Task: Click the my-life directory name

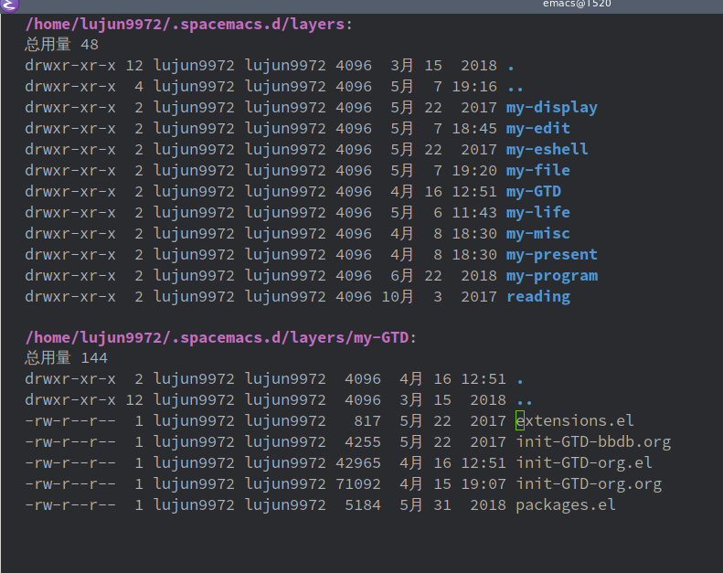Action: 537,213
